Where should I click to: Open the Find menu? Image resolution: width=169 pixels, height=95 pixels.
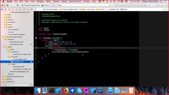[32, 1]
